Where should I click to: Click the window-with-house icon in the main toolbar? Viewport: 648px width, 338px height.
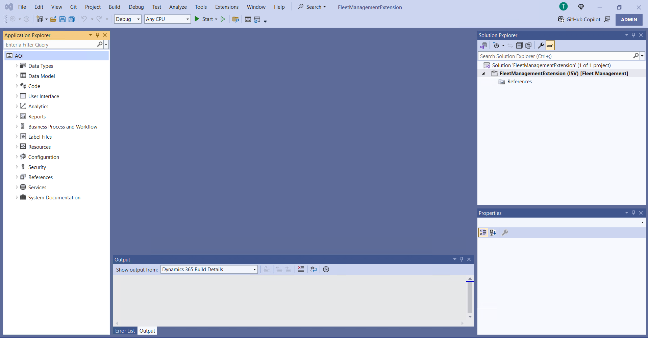257,19
